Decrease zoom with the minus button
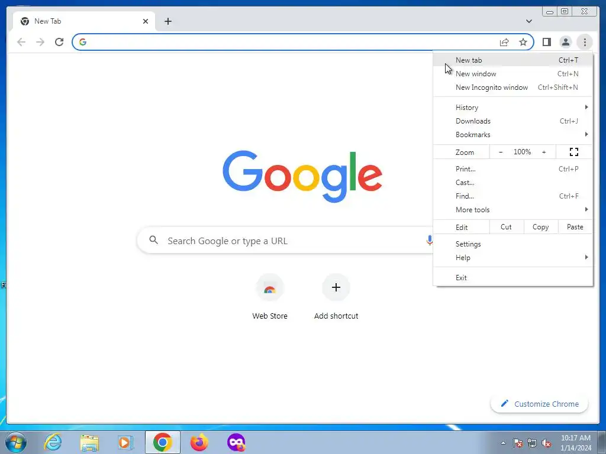606x454 pixels. (501, 152)
